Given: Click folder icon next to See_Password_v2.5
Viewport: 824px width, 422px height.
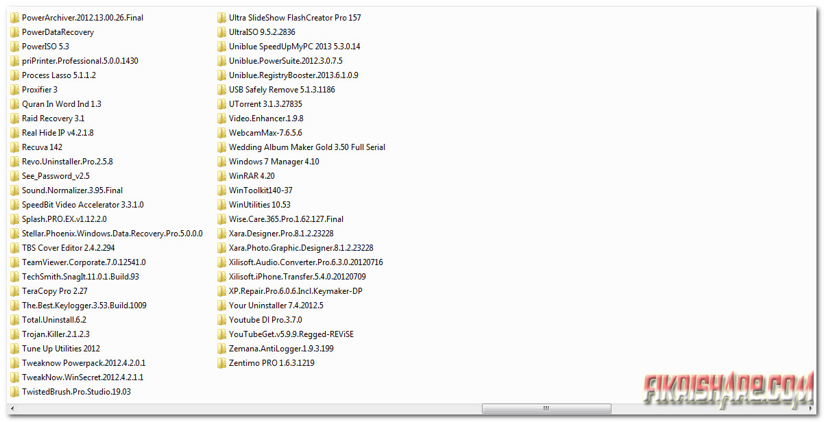Looking at the screenshot, I should pos(15,176).
